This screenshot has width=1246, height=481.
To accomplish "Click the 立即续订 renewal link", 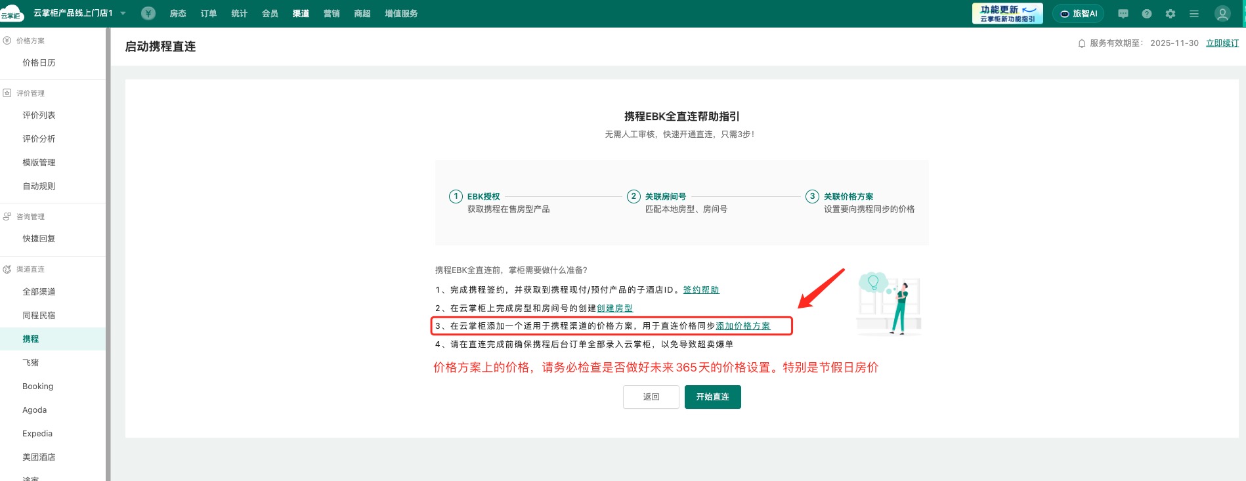I will (x=1222, y=43).
